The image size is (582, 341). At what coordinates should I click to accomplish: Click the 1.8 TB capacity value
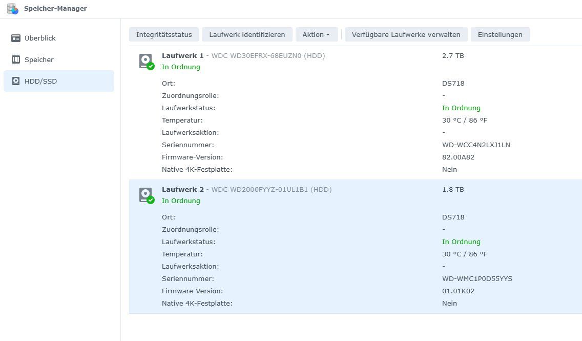[453, 189]
